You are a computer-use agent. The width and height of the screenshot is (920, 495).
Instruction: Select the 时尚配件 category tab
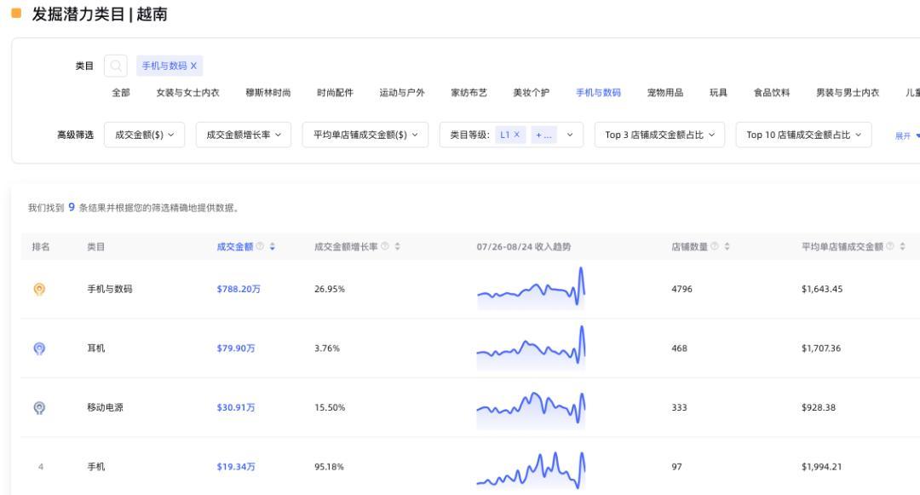[x=335, y=93]
